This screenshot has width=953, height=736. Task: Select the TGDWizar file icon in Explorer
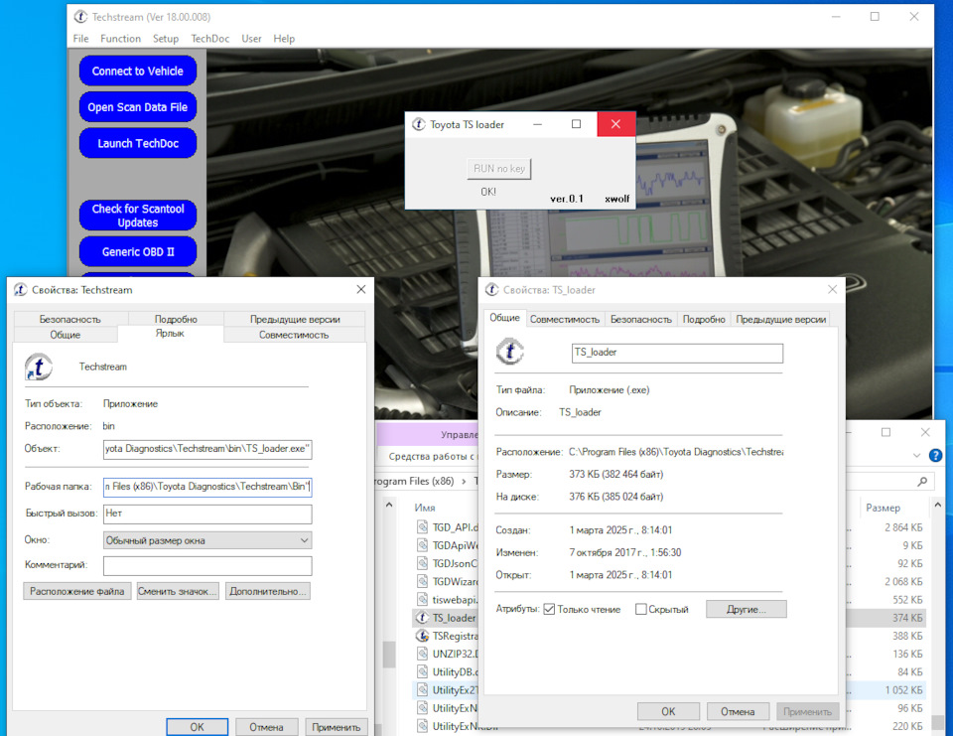pos(423,581)
